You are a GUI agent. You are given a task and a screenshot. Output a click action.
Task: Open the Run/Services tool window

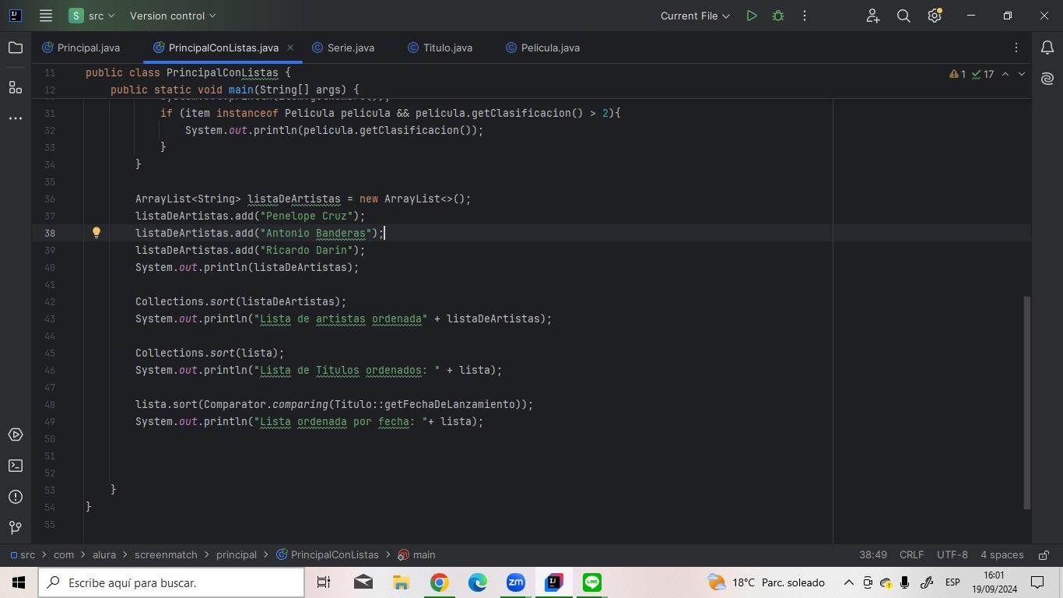[16, 434]
